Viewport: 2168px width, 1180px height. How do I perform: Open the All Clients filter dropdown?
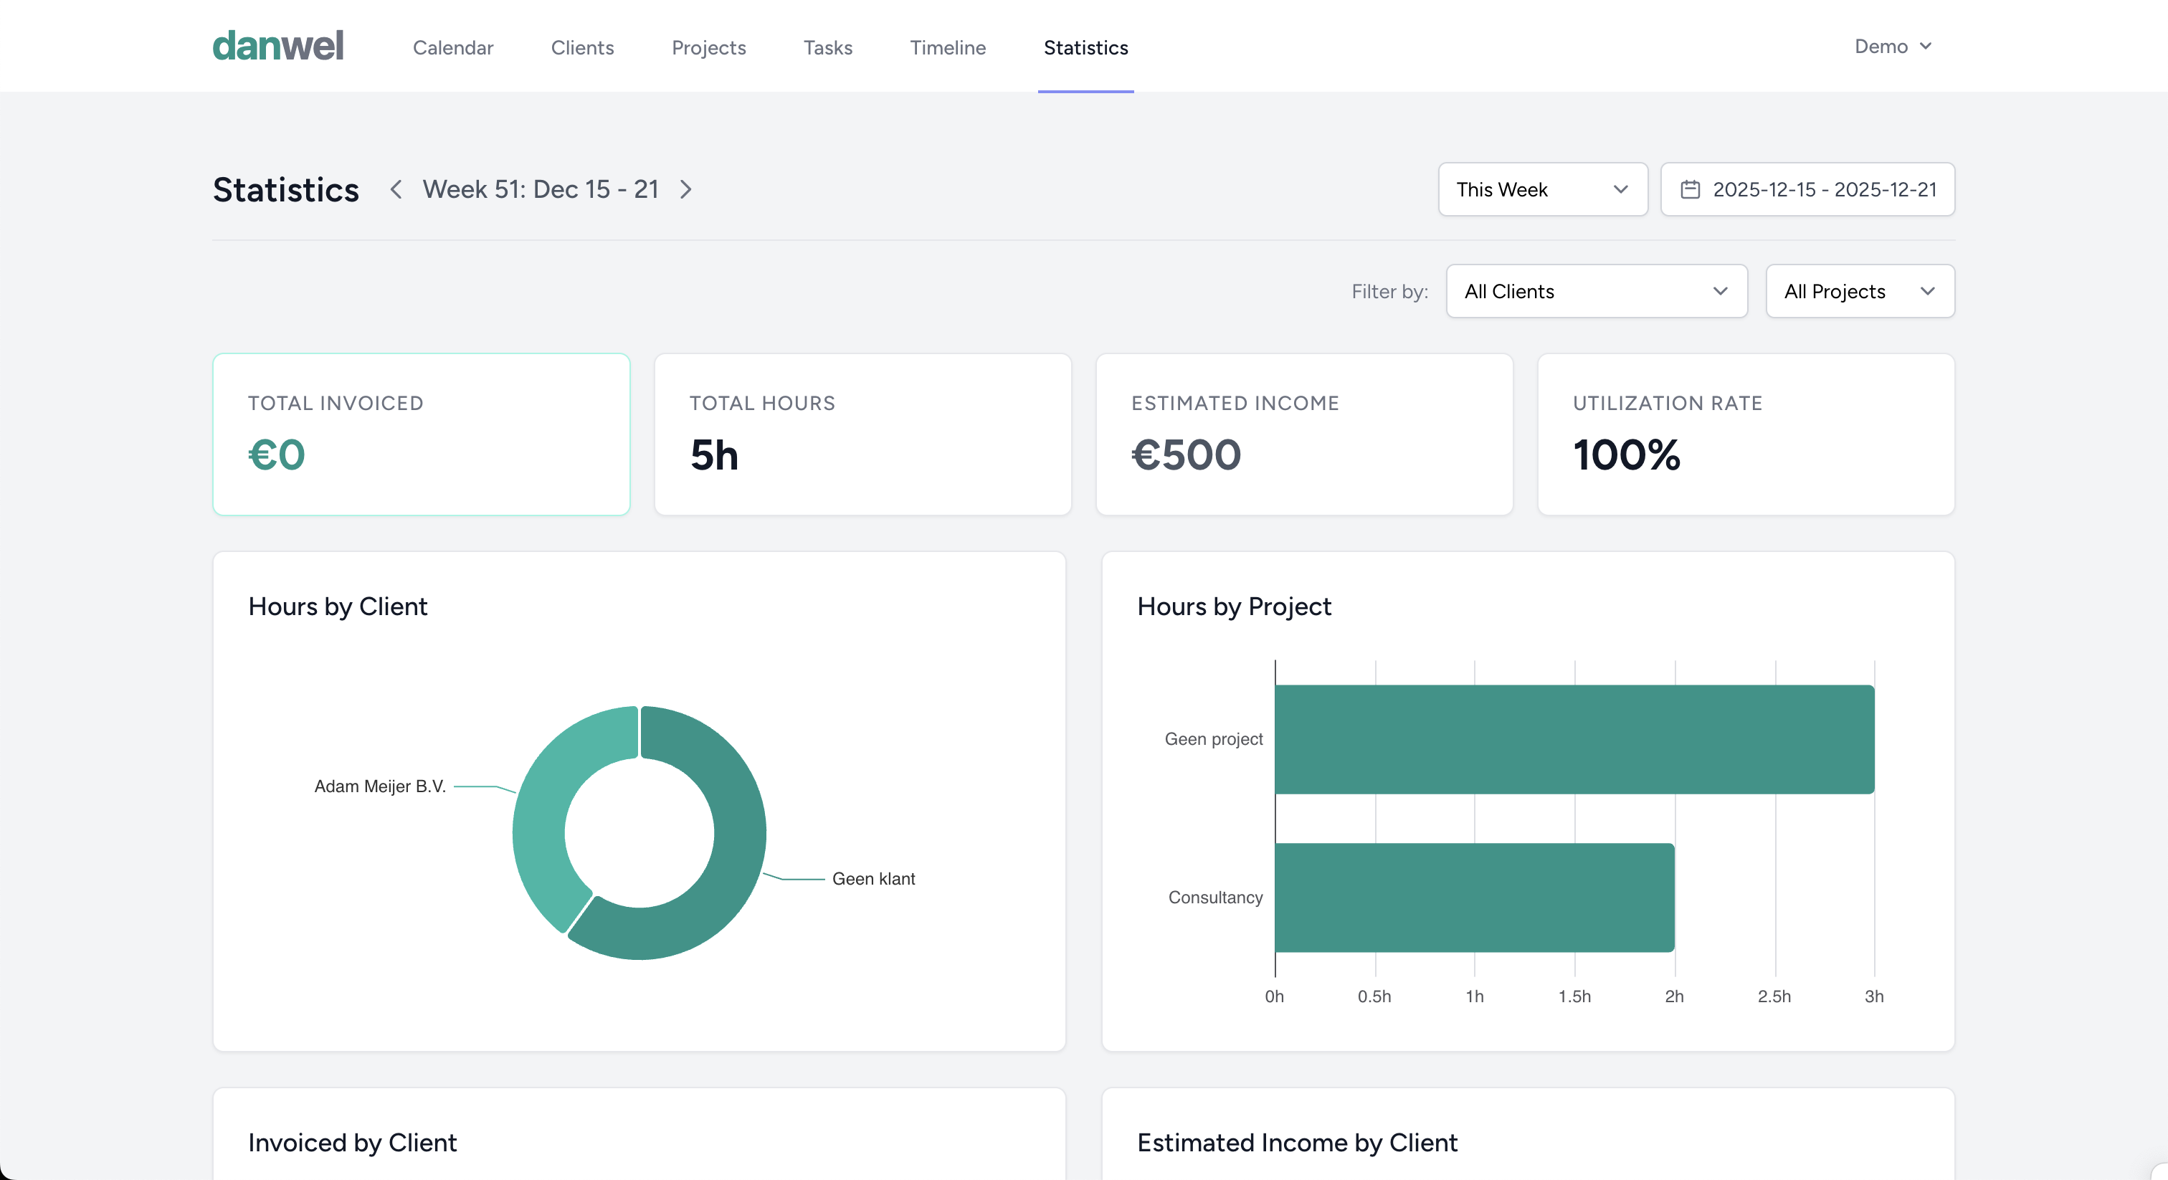[1596, 291]
